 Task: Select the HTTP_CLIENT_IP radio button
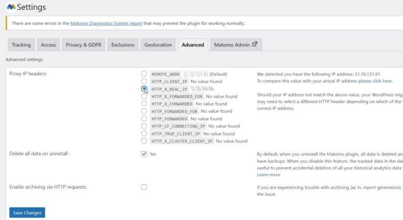144,81
